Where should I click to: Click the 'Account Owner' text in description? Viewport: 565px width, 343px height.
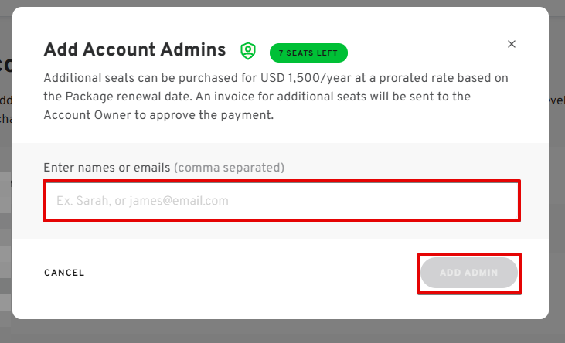[87, 115]
